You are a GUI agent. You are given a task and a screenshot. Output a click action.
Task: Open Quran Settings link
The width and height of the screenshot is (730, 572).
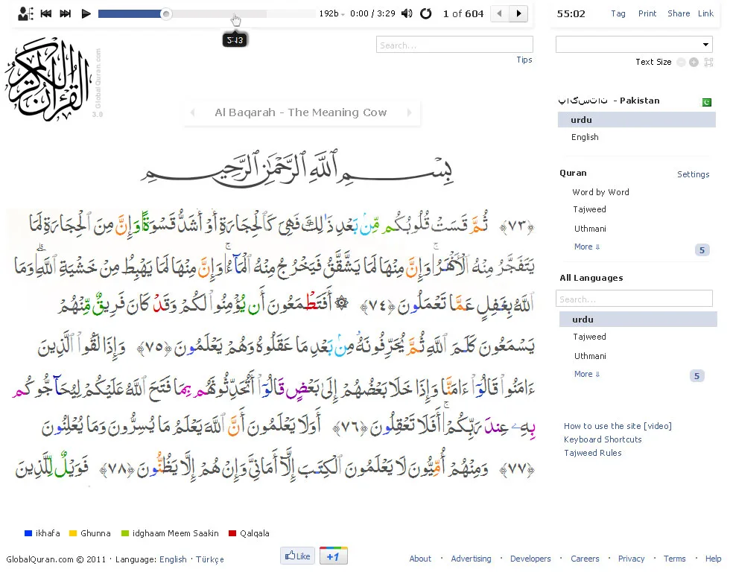coord(693,174)
